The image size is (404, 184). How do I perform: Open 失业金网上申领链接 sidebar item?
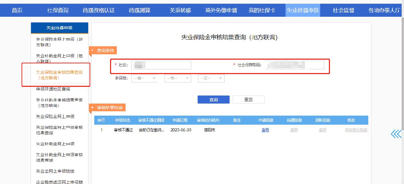coord(55,171)
